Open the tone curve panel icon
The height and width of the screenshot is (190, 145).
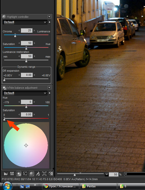click(x=25, y=174)
